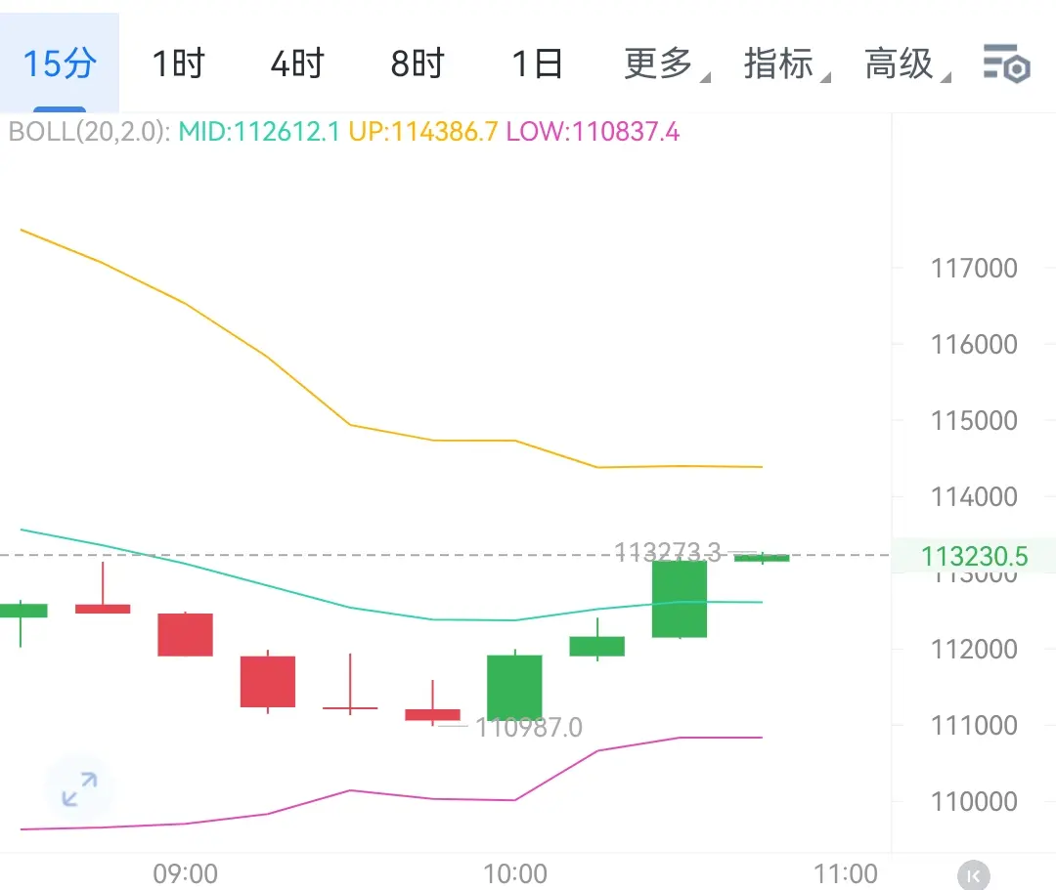1056x890 pixels.
Task: Click the tall green candle near 113273.3
Action: (x=679, y=598)
